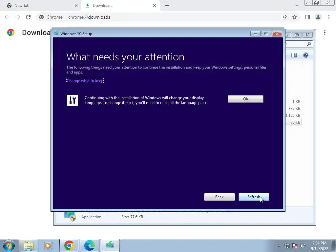This screenshot has width=336, height=252.
Task: Open Windows Explorer from the taskbar
Action: [x=29, y=245]
